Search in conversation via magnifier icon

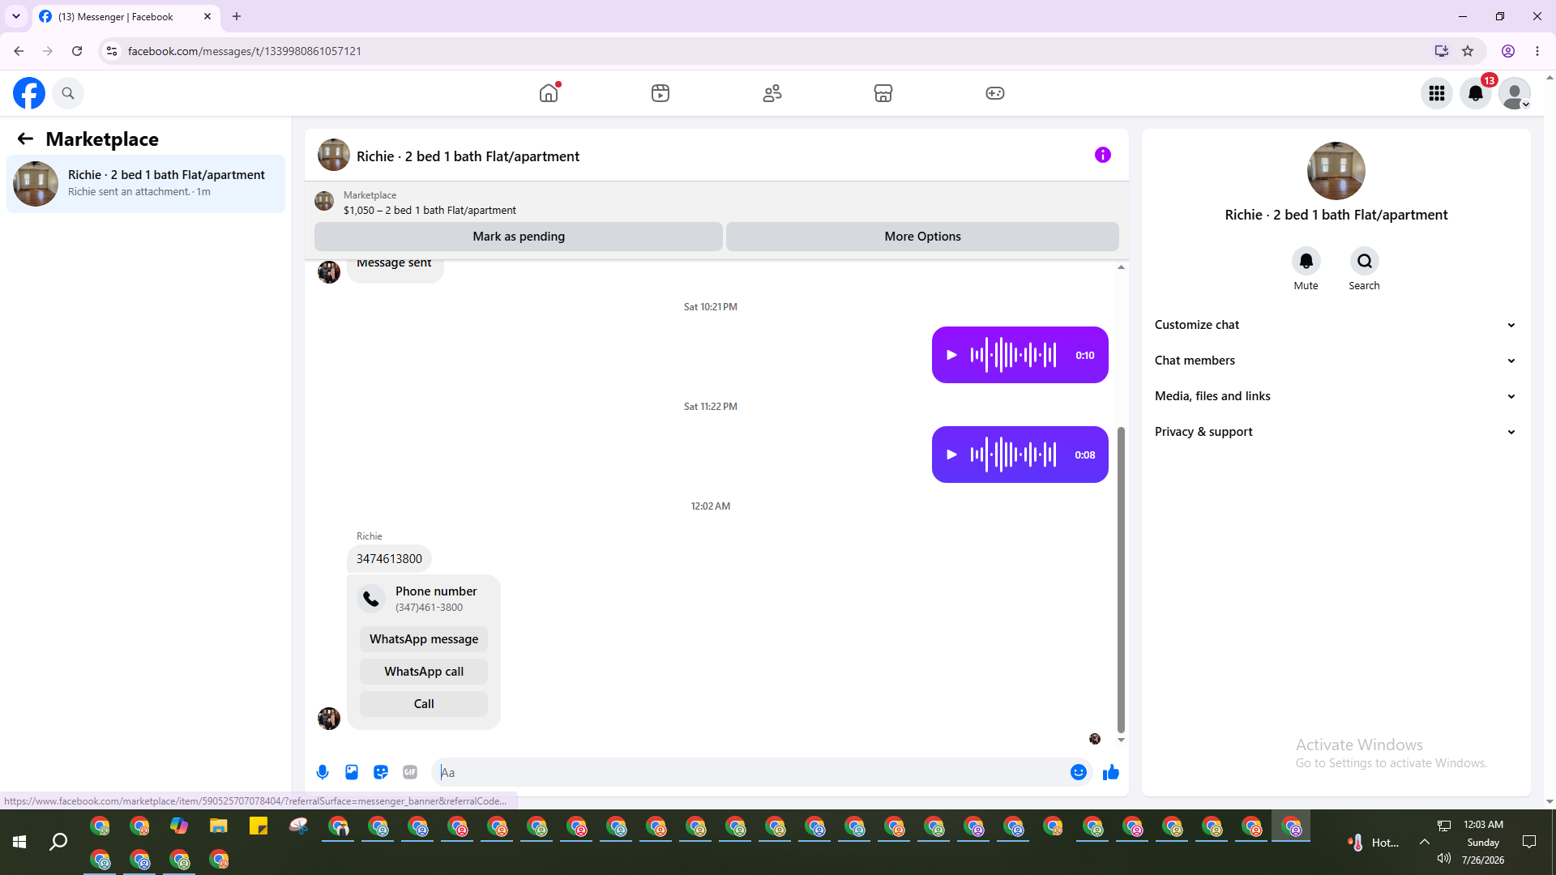pos(1365,261)
